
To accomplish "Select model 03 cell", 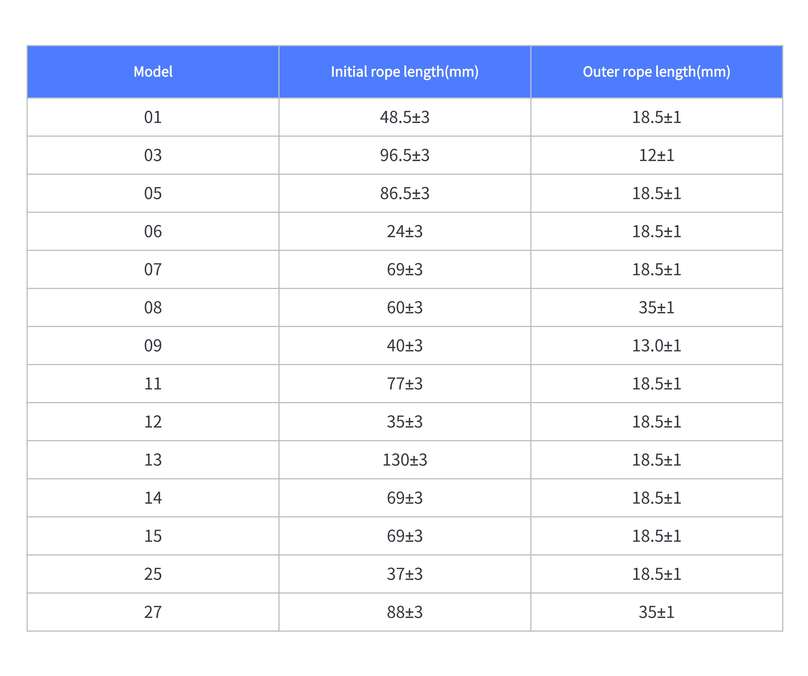I will pyautogui.click(x=153, y=155).
